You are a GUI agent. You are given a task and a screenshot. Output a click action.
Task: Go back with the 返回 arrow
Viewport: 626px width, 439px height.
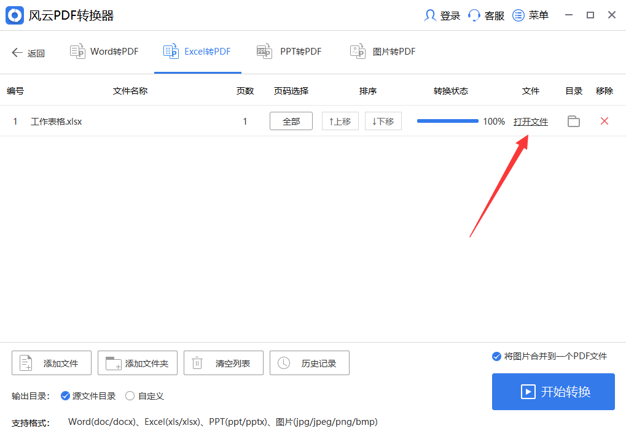click(x=28, y=53)
